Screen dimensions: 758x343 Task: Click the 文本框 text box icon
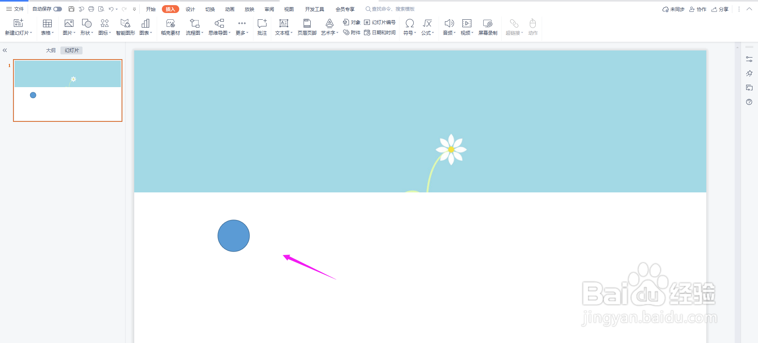(x=284, y=23)
